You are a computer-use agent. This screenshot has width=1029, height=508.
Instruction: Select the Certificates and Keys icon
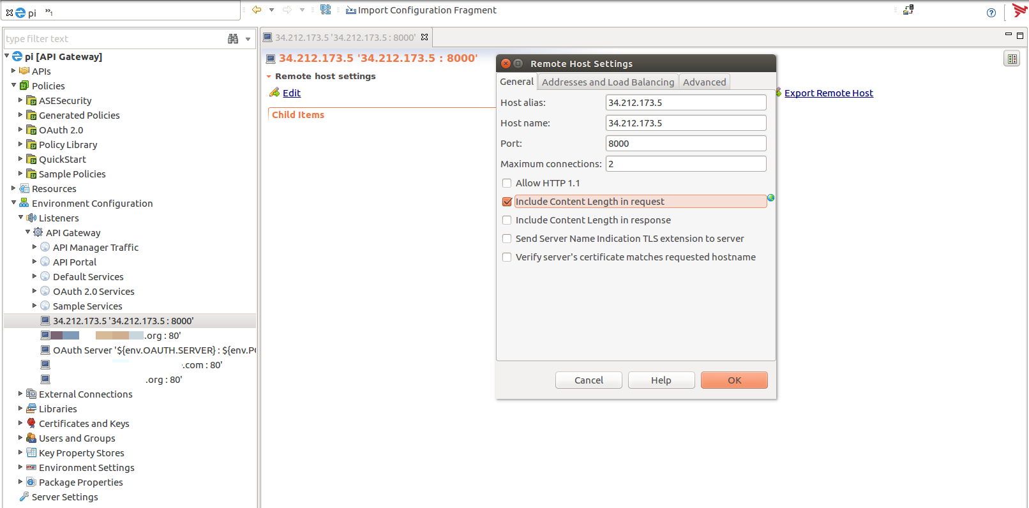pyautogui.click(x=31, y=423)
